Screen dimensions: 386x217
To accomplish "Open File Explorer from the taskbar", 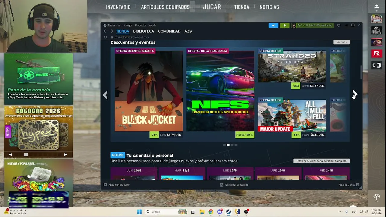I will [202, 212].
